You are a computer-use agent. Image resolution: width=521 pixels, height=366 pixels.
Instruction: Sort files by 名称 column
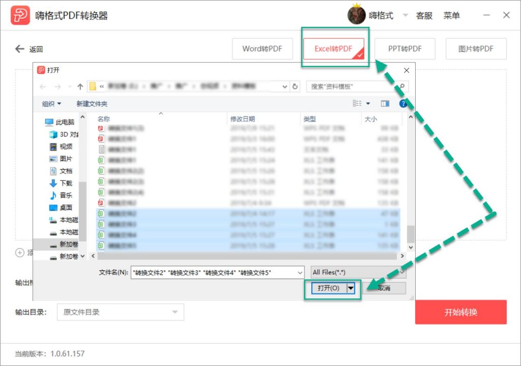[x=104, y=119]
